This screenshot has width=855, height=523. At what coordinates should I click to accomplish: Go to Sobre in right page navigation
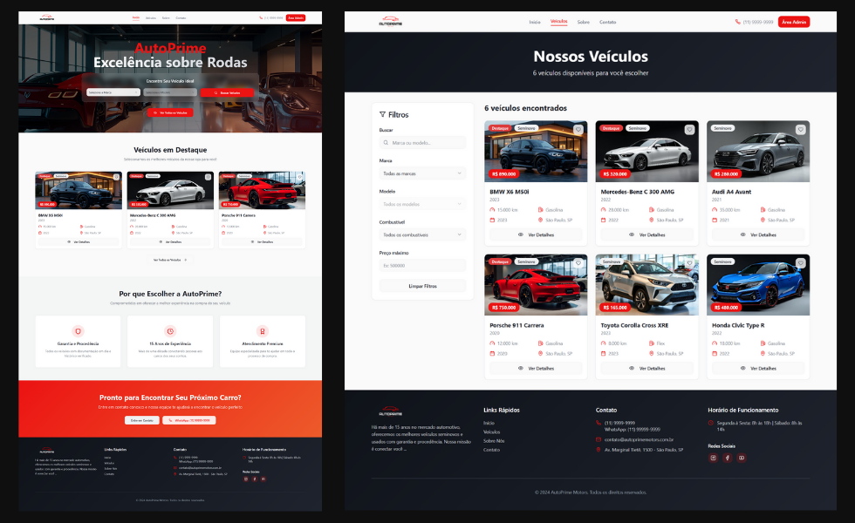click(x=583, y=22)
